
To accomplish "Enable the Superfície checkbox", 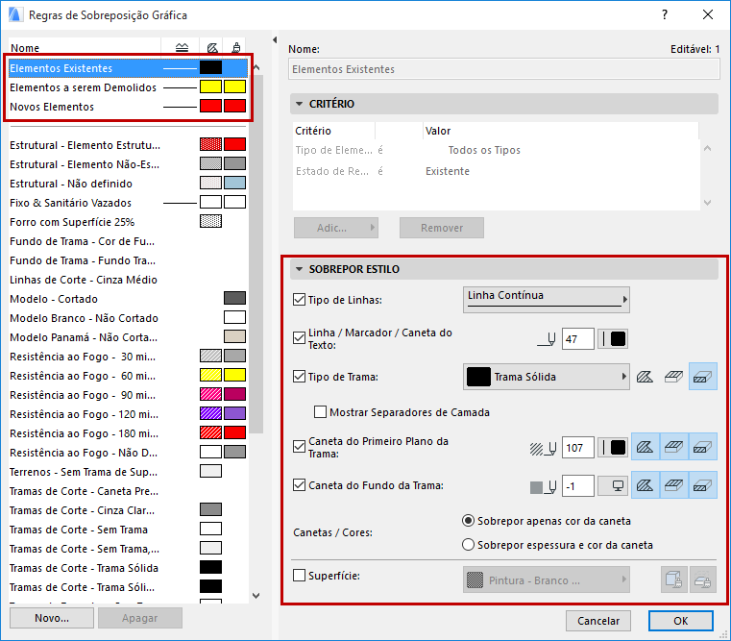I will tap(299, 575).
